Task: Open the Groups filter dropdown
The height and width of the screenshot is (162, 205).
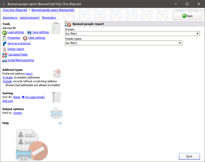Action: tap(197, 33)
